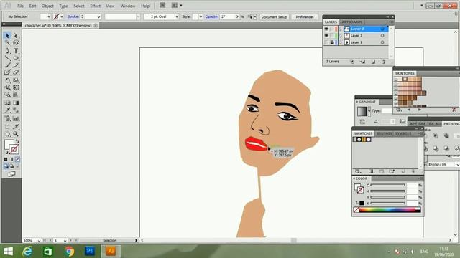Open the File menu

(x=21, y=6)
